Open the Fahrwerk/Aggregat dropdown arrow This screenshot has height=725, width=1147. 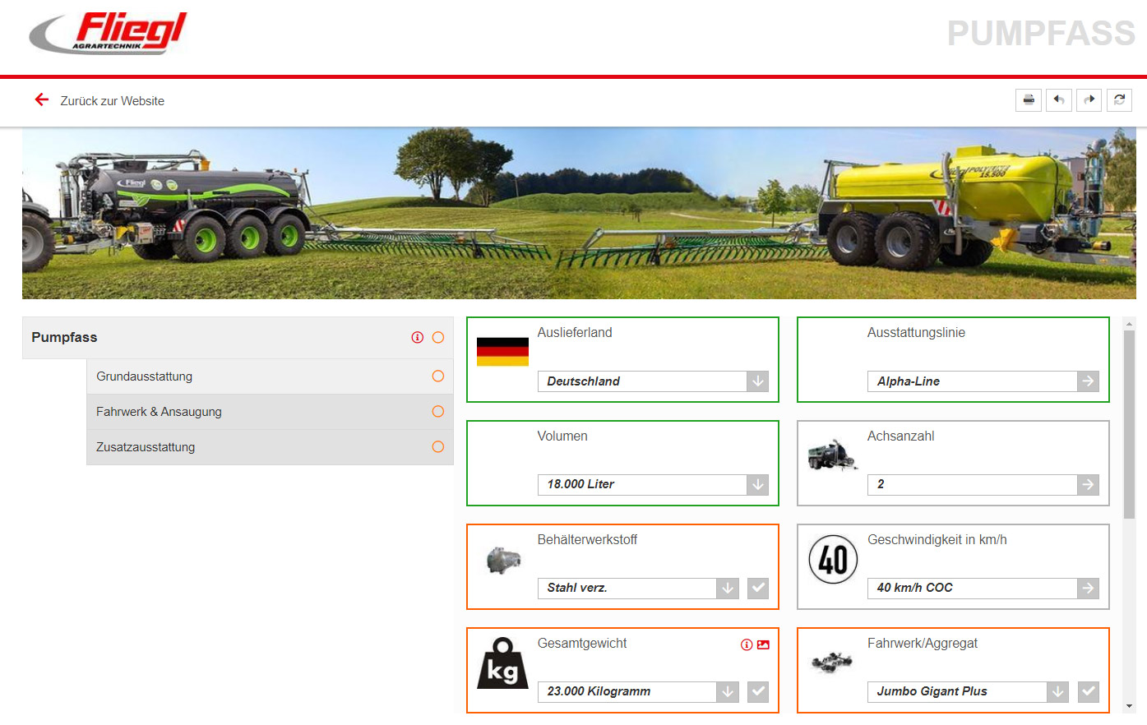point(1057,692)
